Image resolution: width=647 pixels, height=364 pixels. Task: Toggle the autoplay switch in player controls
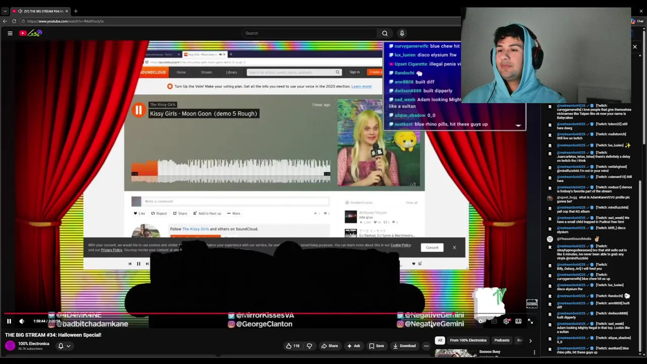pos(481,321)
